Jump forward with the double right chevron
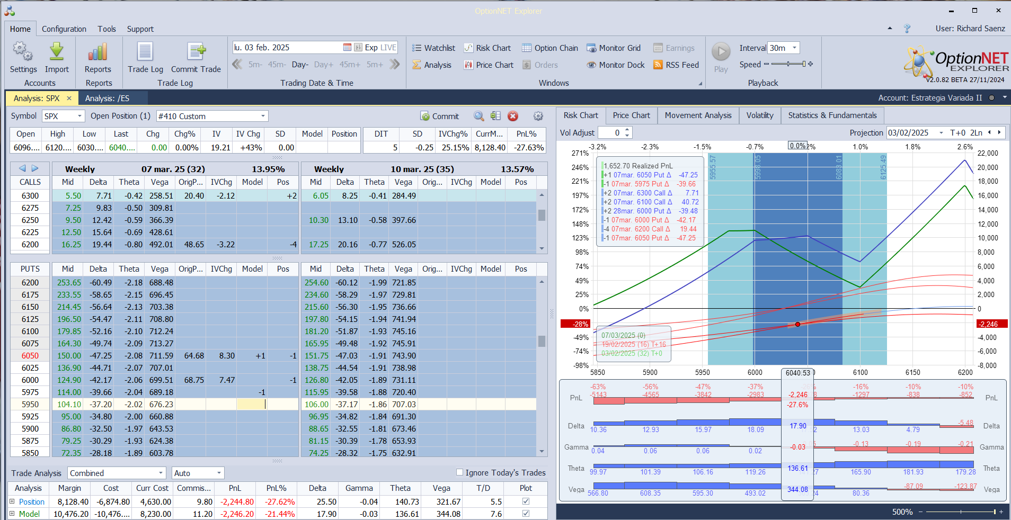 click(x=394, y=65)
